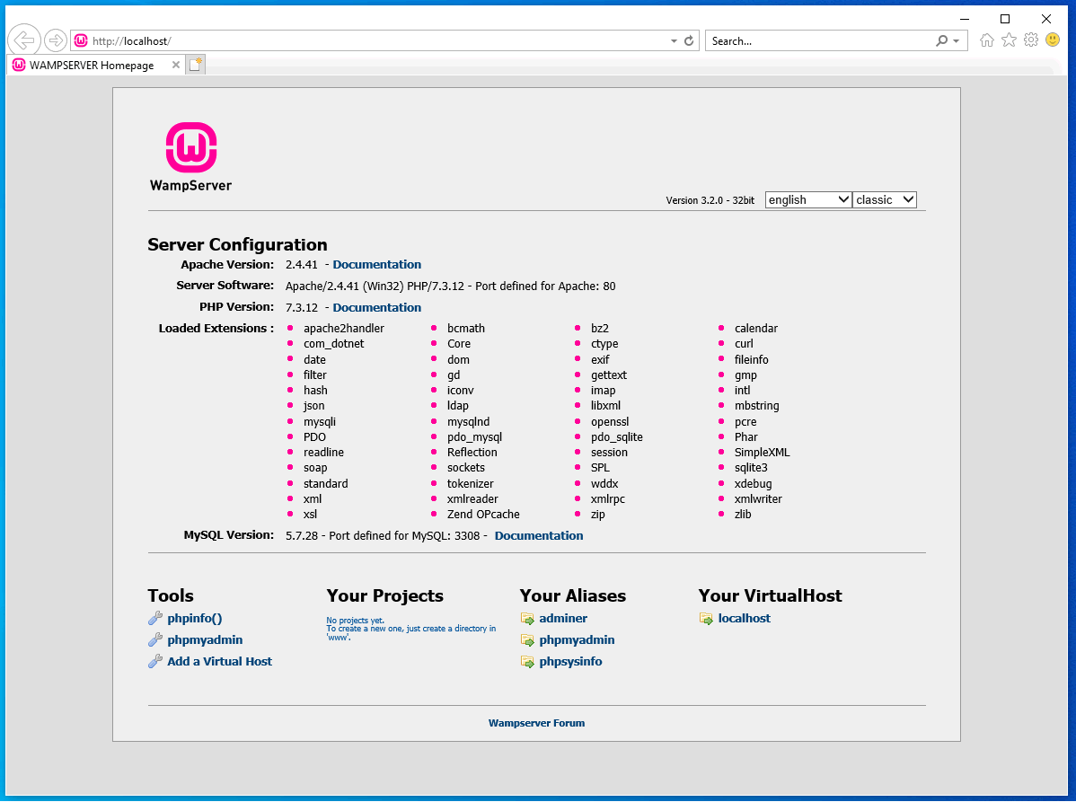Click the pdo_mysql extension entry
This screenshot has height=802, width=1076.
(474, 437)
